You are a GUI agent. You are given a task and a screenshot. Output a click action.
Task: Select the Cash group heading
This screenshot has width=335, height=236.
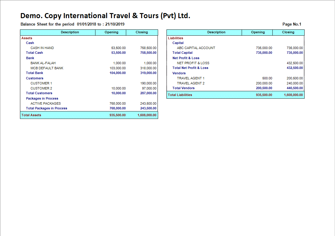coord(30,43)
